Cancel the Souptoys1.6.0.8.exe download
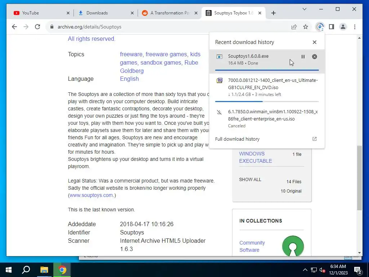This screenshot has height=277, width=369. (314, 57)
